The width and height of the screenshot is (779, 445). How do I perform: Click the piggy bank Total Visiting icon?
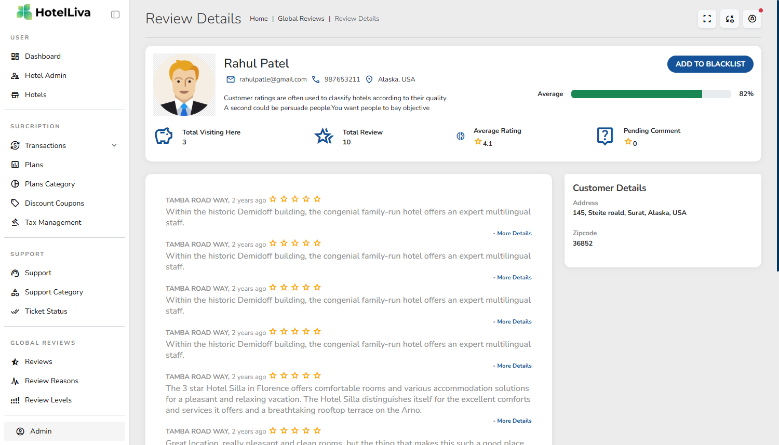tap(164, 136)
